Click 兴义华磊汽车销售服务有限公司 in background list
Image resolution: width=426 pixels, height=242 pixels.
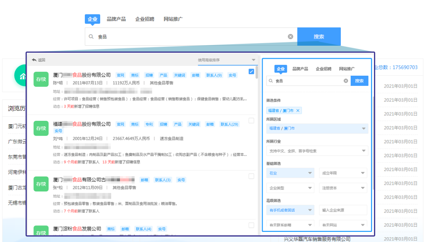click(x=317, y=239)
